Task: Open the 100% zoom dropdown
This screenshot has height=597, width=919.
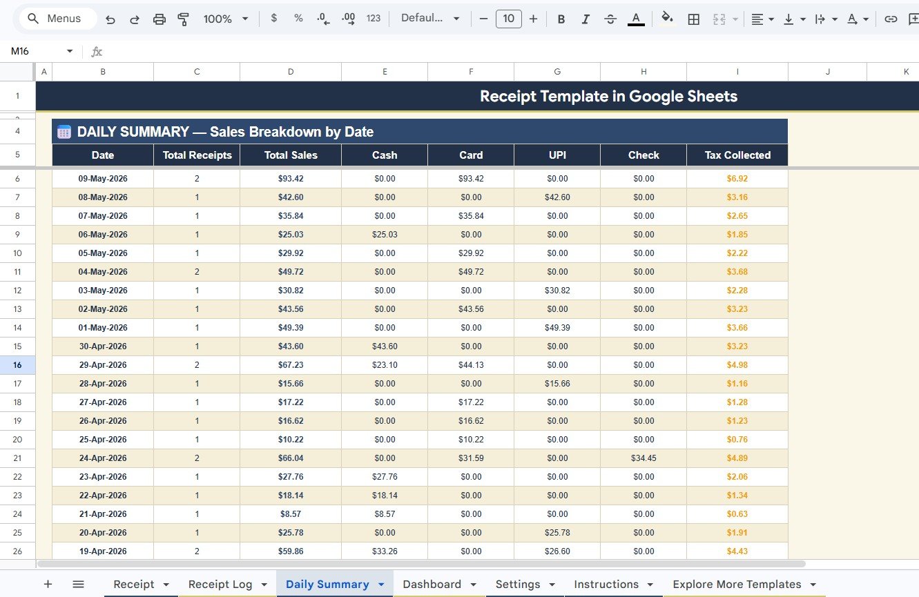Action: click(x=226, y=19)
